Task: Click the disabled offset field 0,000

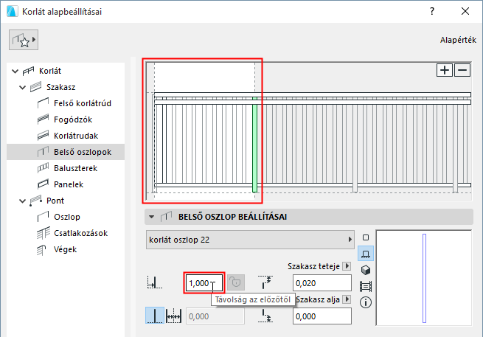Action: tap(215, 316)
